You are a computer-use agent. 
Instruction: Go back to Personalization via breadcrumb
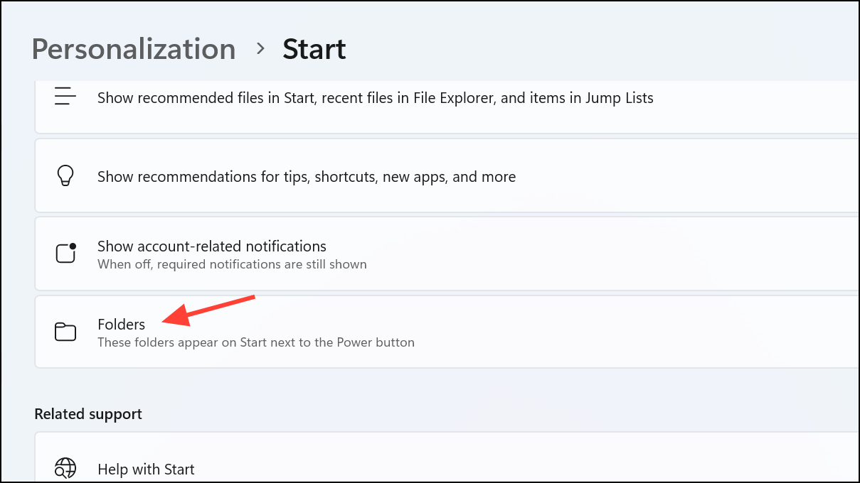[x=134, y=49]
